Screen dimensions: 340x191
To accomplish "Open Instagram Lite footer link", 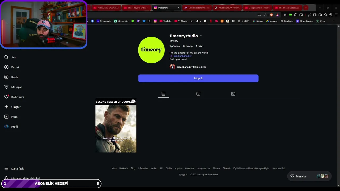I will [x=203, y=168].
